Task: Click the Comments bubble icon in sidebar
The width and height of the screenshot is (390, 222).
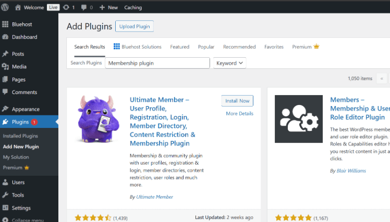Action: click(x=5, y=92)
